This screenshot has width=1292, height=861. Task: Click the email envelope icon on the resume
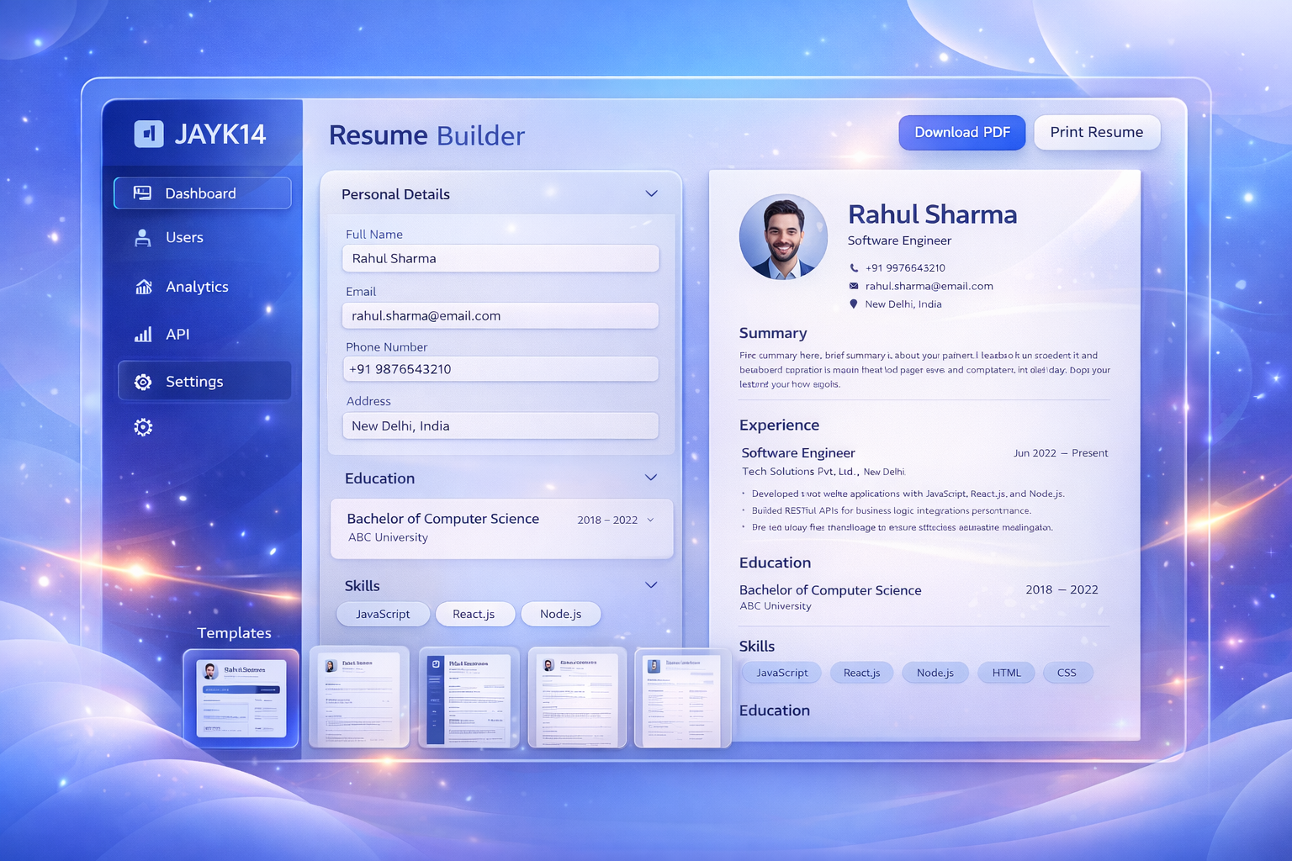852,286
